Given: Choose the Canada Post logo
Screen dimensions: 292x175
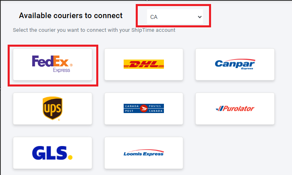Looking at the screenshot, I should (143, 109).
